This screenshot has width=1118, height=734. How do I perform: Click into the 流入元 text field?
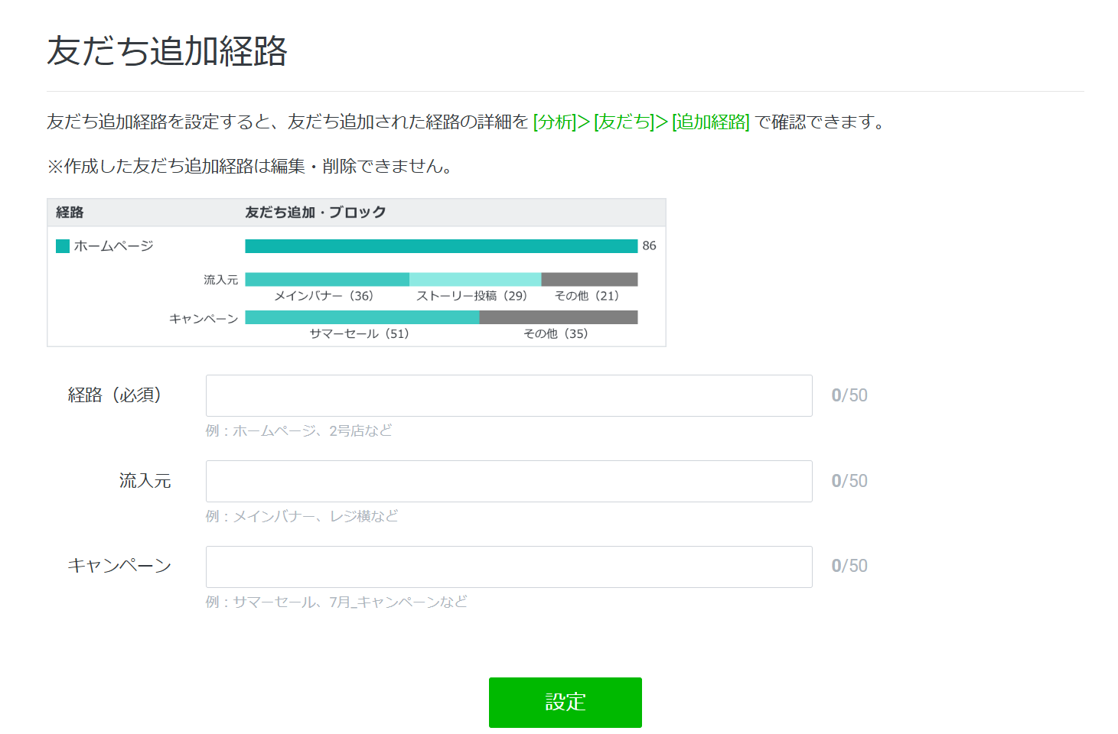pos(509,481)
